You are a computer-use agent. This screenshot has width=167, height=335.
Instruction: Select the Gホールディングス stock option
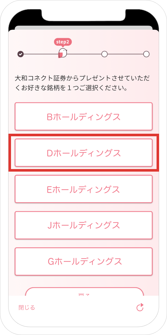tap(83, 261)
